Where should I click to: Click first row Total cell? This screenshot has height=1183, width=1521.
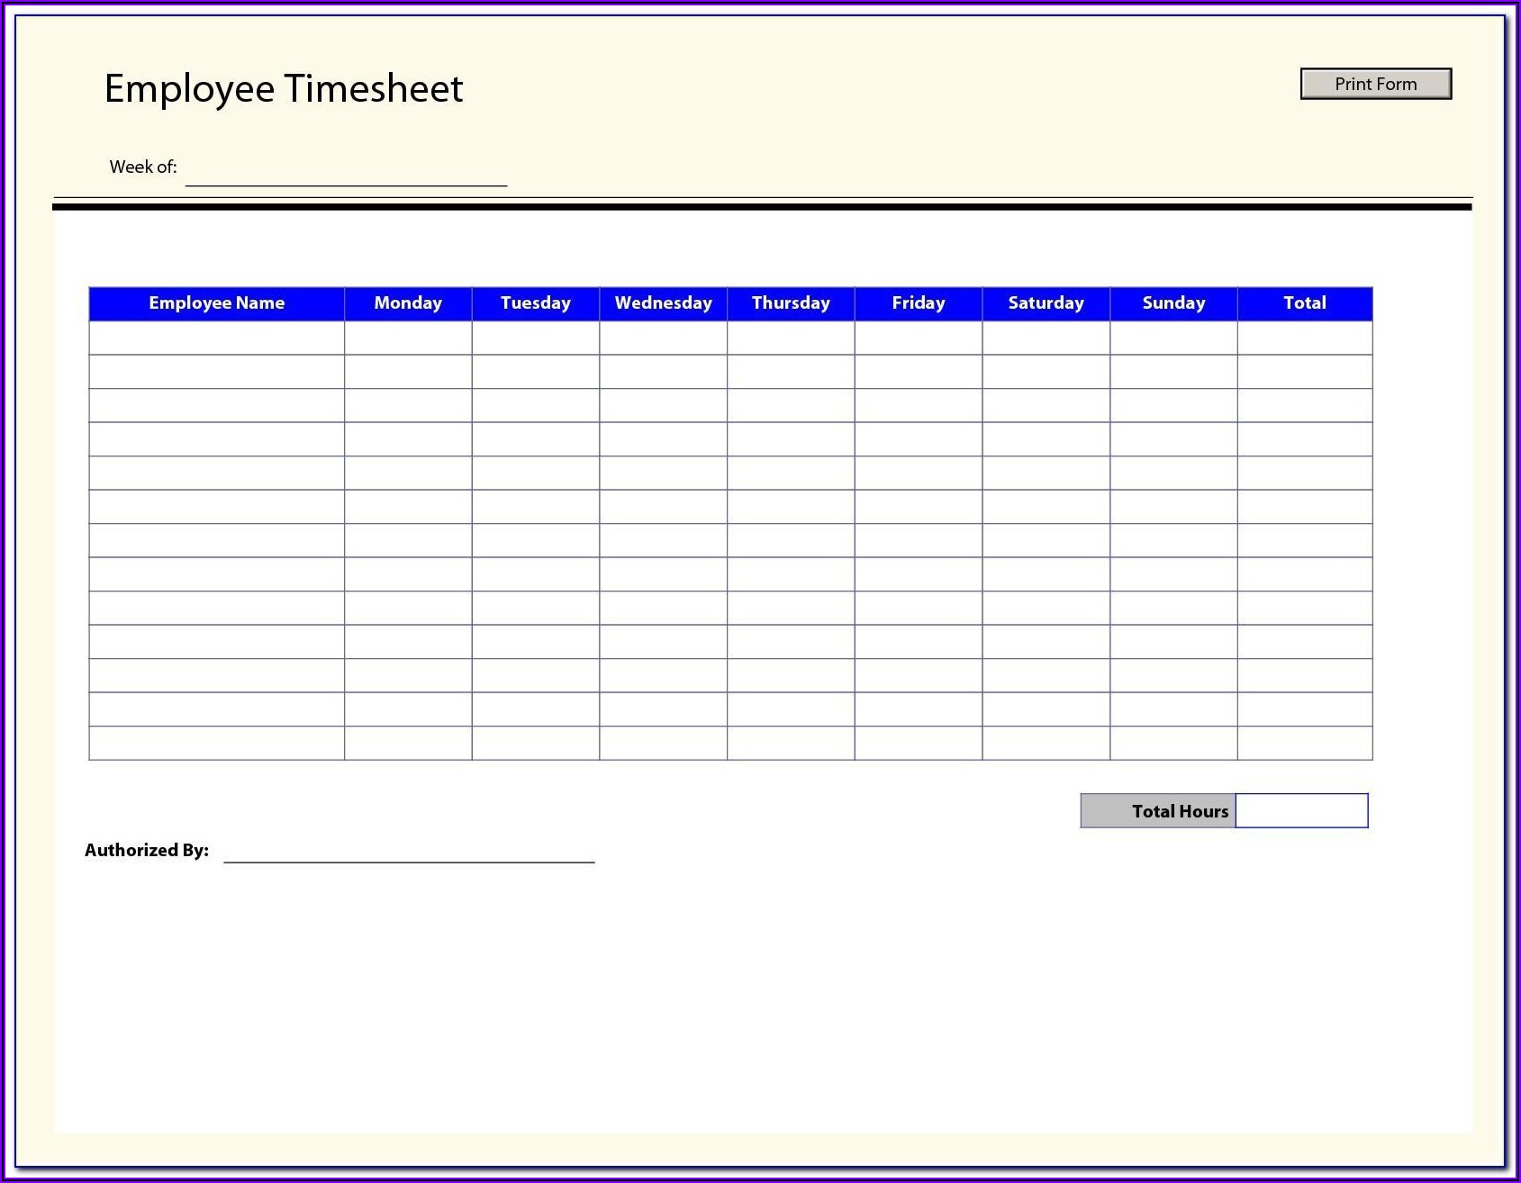1304,338
